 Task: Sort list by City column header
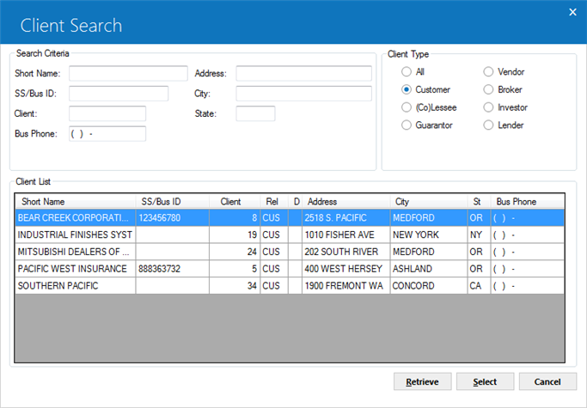429,202
